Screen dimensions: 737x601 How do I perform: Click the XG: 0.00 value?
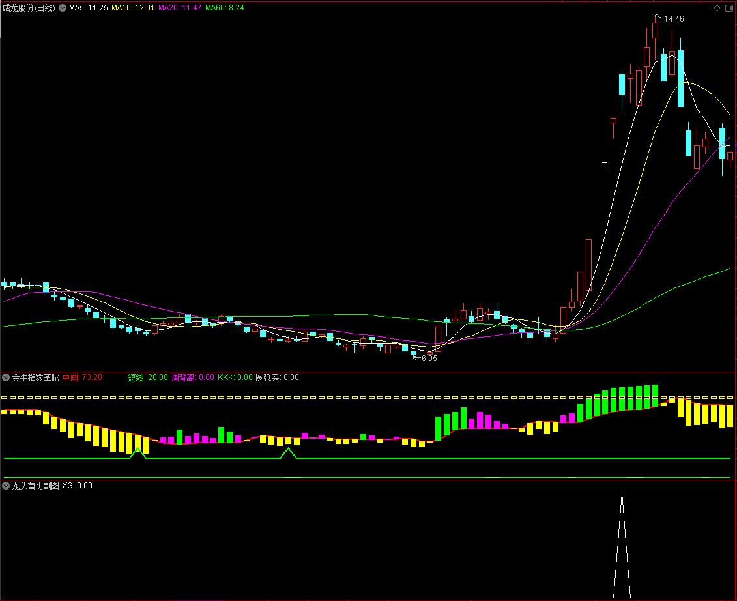click(77, 486)
